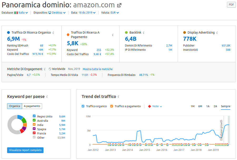Click info icon next to Display Advertising

(217, 33)
